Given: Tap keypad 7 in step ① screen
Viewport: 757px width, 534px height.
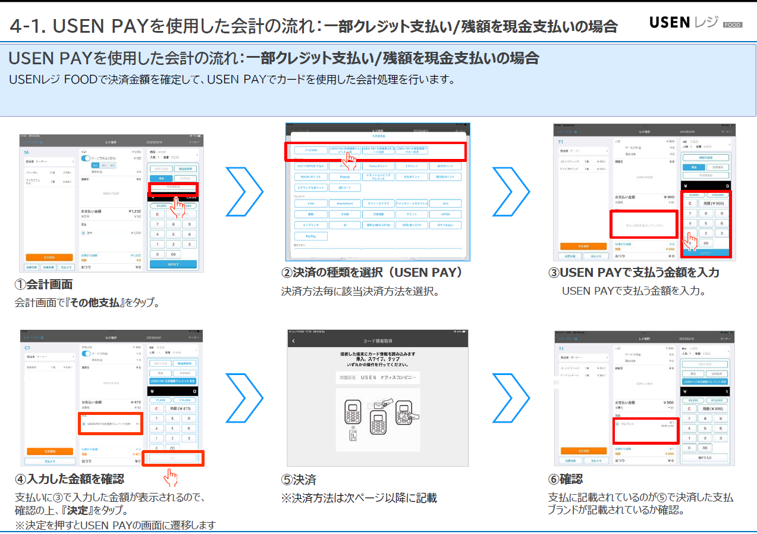Looking at the screenshot, I should coord(157,224).
